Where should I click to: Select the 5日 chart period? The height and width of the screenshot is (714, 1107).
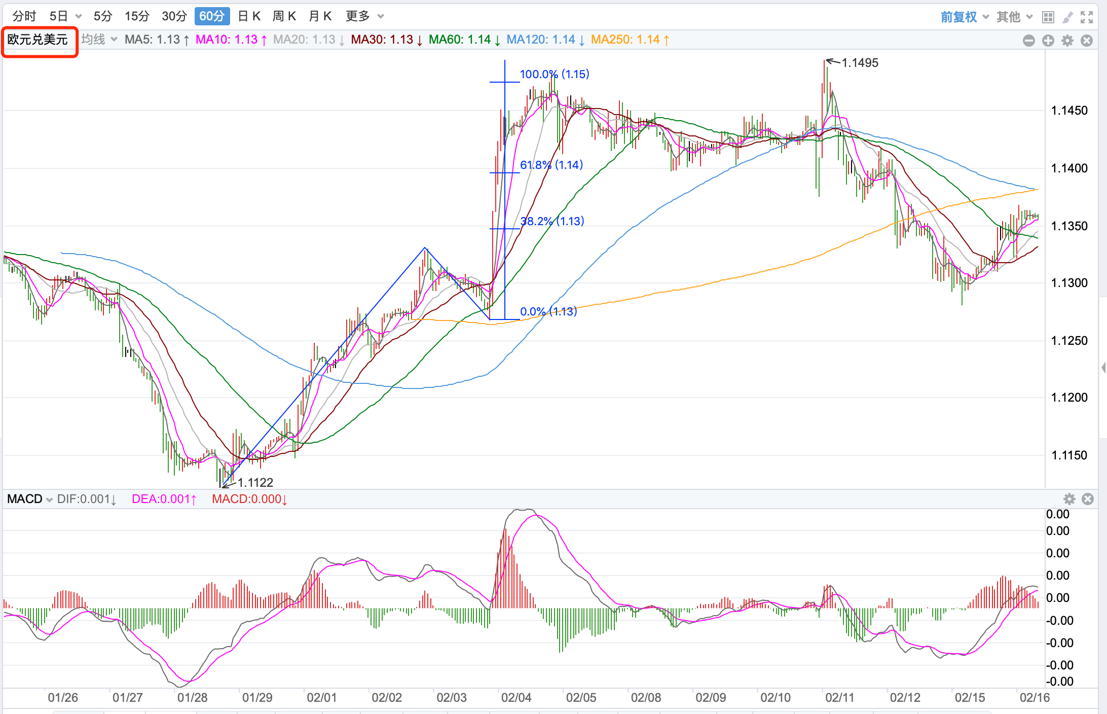(x=58, y=16)
